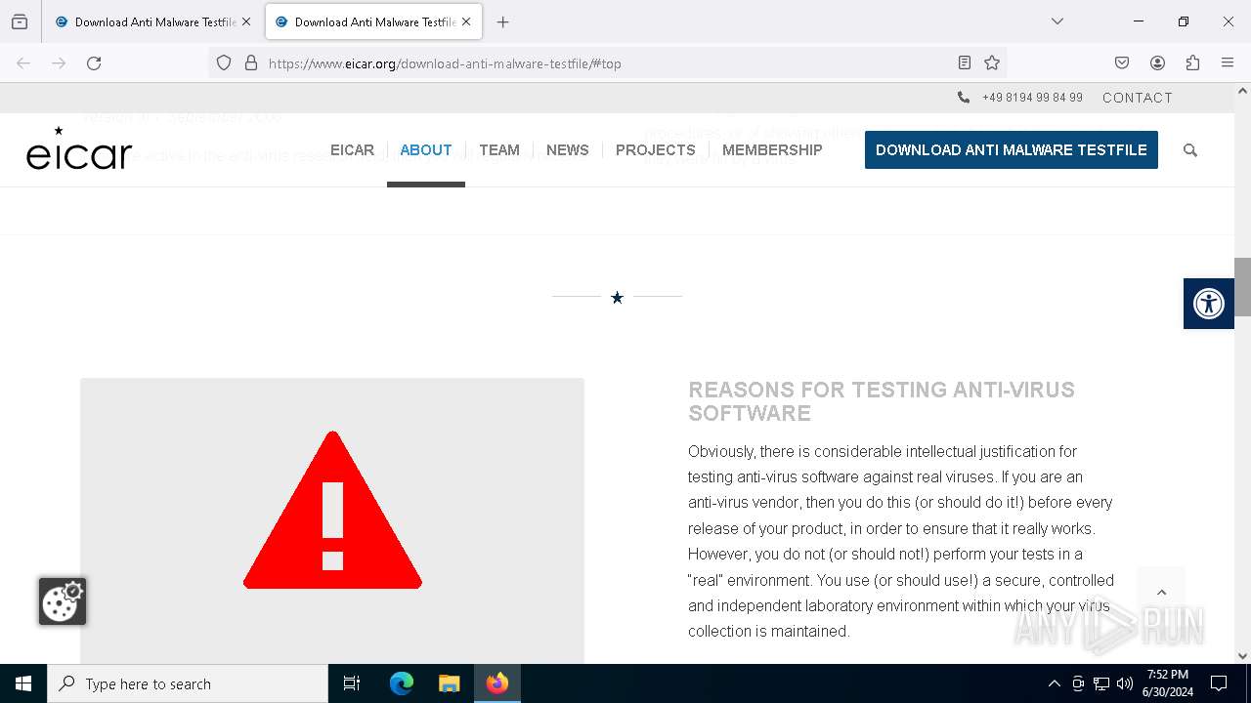Open the PROJECTS menu item
This screenshot has width=1251, height=703.
click(656, 150)
